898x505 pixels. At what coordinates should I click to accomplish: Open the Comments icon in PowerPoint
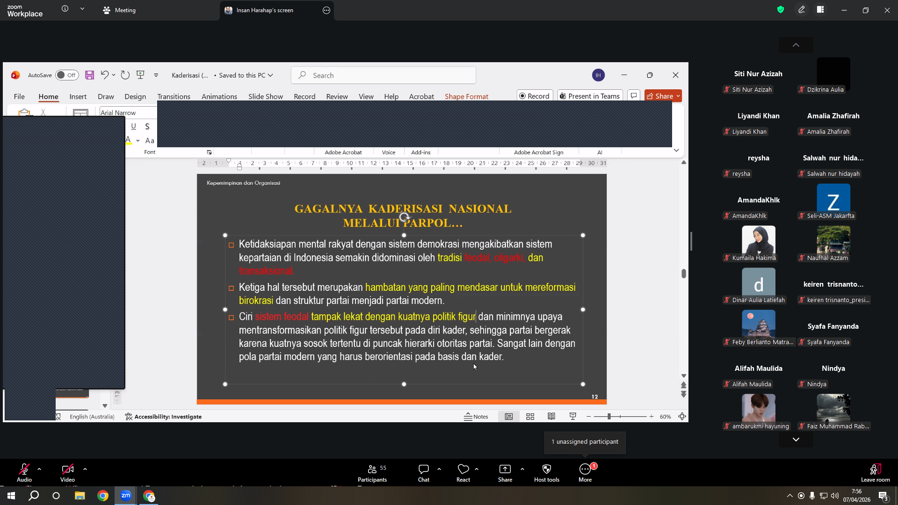[634, 96]
